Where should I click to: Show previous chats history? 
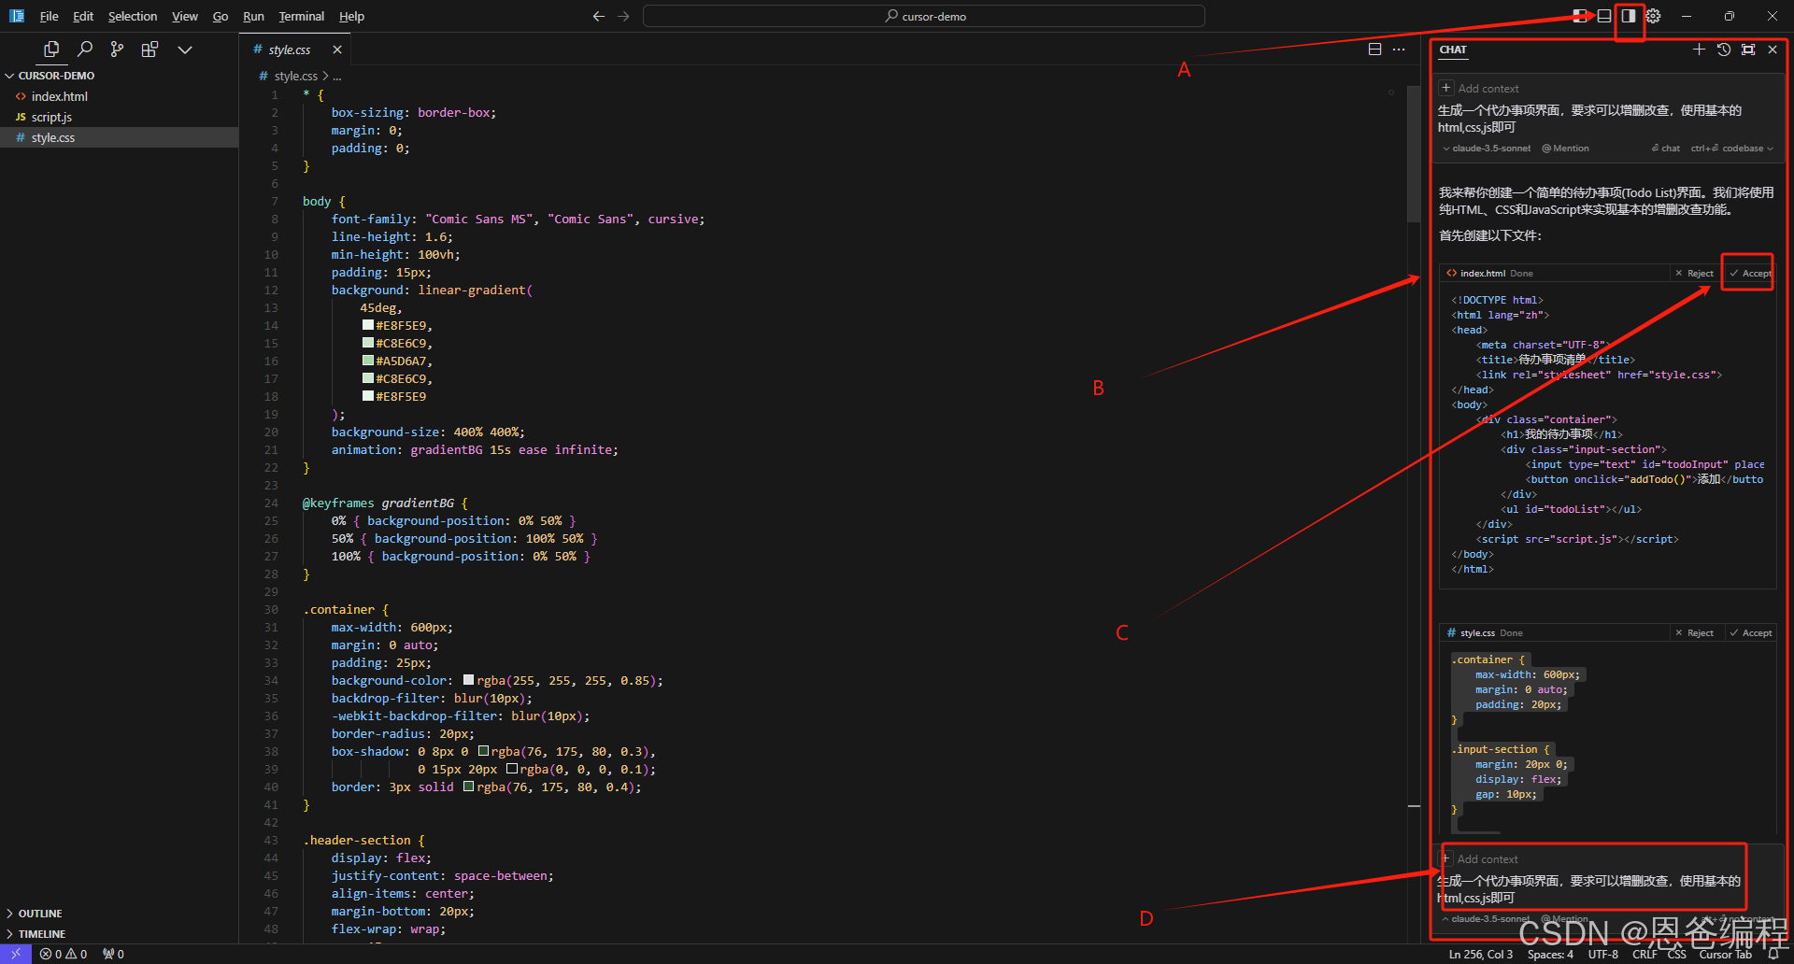pyautogui.click(x=1724, y=50)
